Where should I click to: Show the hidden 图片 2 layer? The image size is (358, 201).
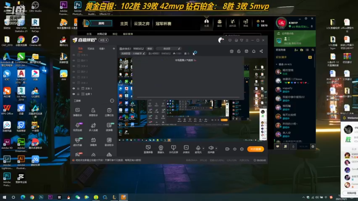(74, 72)
